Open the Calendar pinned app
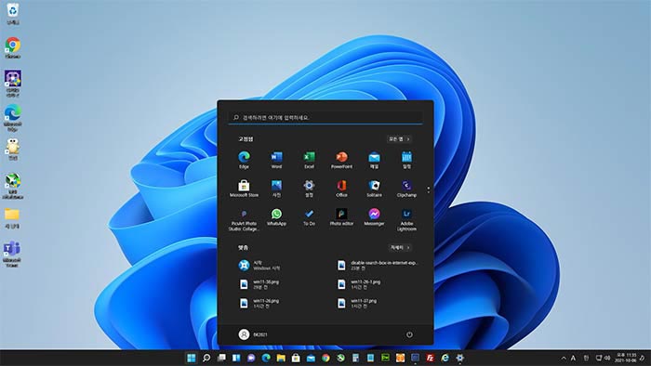Image resolution: width=651 pixels, height=366 pixels. click(406, 160)
